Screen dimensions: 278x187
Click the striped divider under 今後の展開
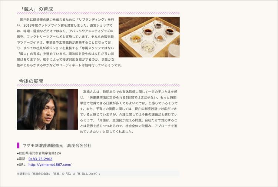click(x=98, y=85)
